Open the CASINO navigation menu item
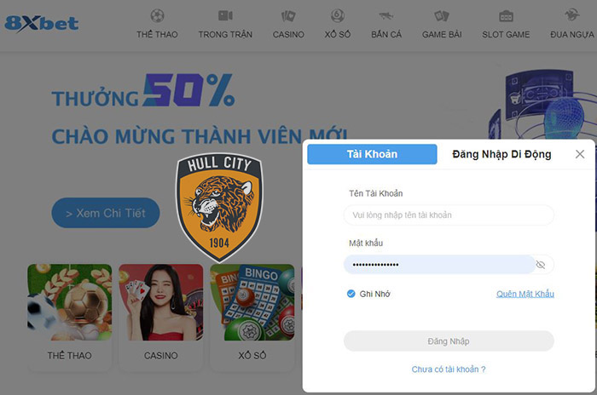The image size is (597, 395). [288, 35]
